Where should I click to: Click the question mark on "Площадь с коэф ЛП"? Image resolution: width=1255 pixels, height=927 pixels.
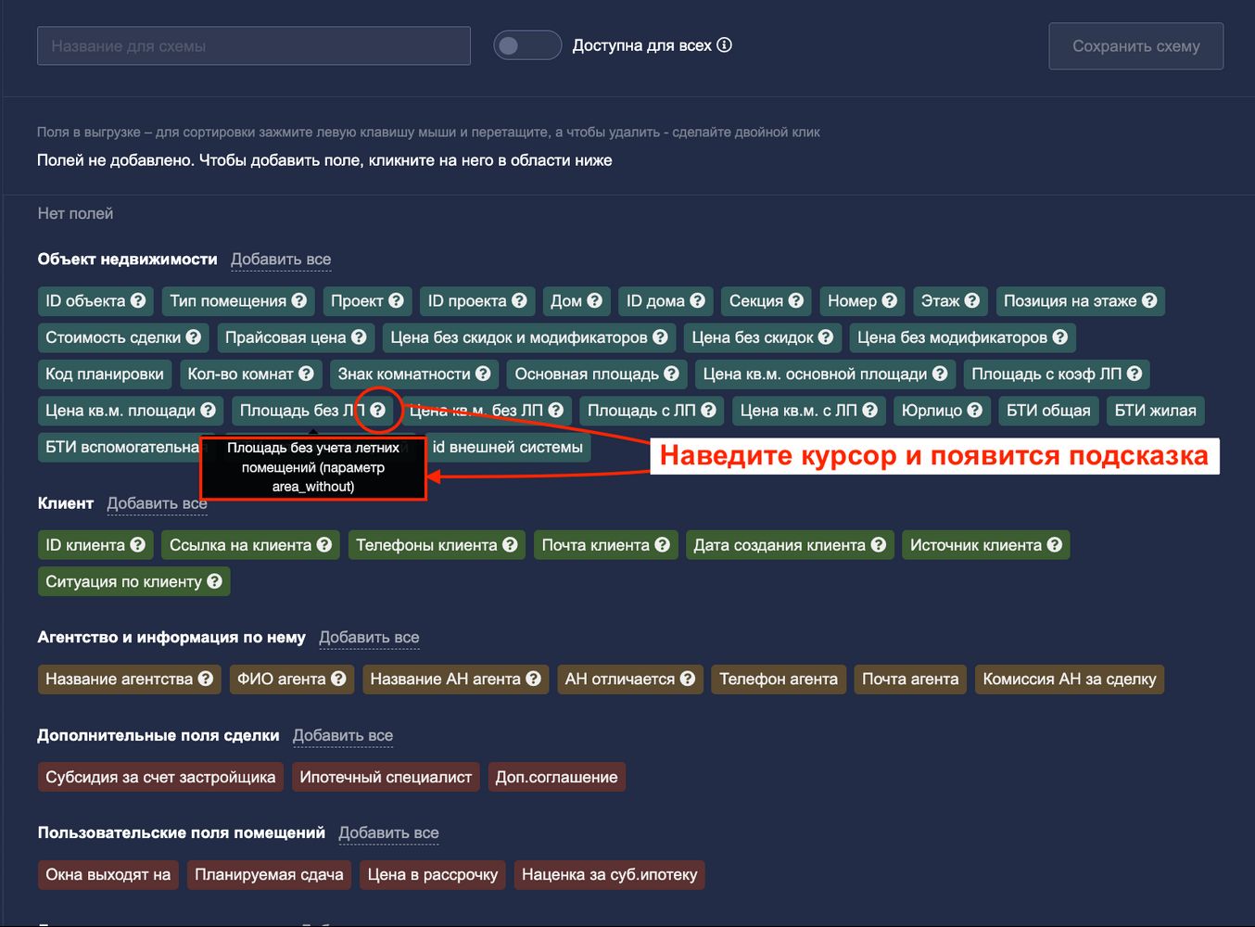tap(1135, 374)
